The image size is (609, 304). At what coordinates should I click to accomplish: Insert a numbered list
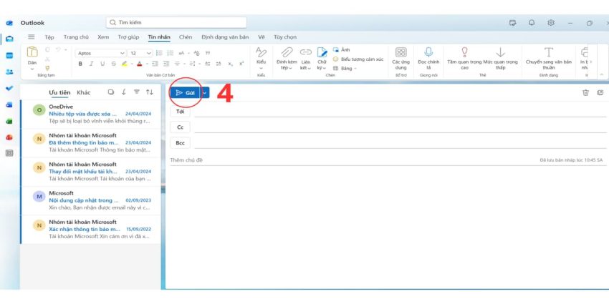tap(170, 53)
